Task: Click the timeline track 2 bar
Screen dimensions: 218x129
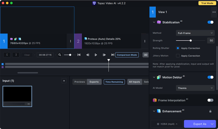Action: pos(77,67)
